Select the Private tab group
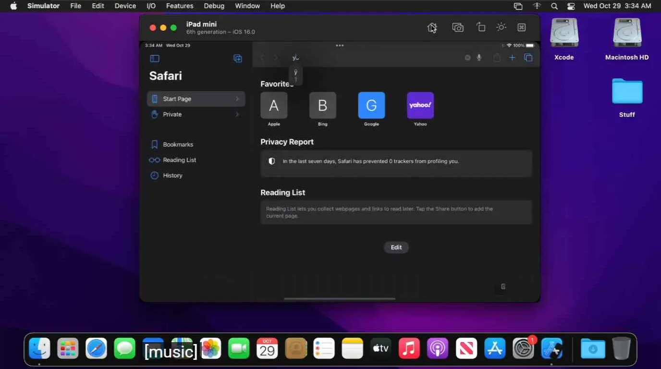Screen dimensions: 661x369 pos(196,114)
